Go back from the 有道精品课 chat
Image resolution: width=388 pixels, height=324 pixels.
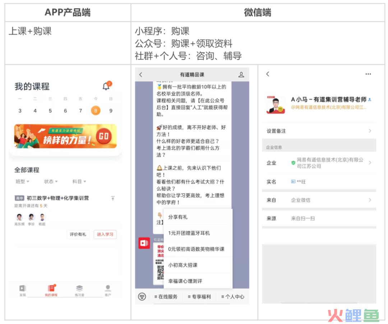click(x=141, y=75)
